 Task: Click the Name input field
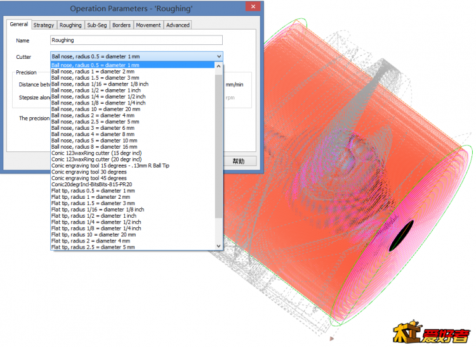136,40
